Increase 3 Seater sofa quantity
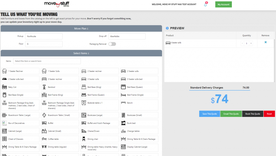Screen dimensions: 276x156 251,43
